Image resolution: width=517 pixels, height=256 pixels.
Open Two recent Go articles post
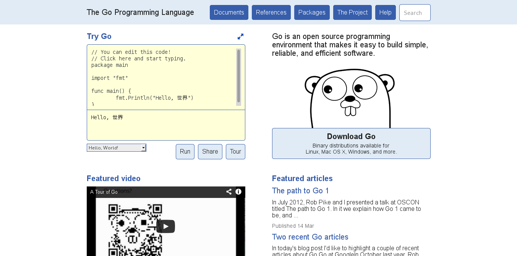(x=310, y=237)
